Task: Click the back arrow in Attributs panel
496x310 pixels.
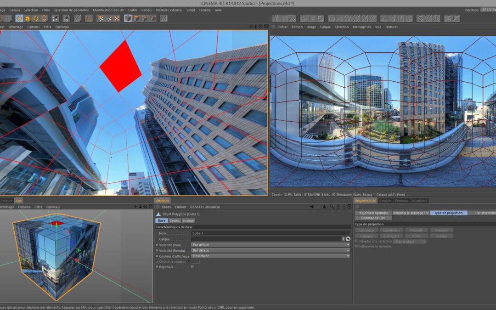Action: point(312,207)
